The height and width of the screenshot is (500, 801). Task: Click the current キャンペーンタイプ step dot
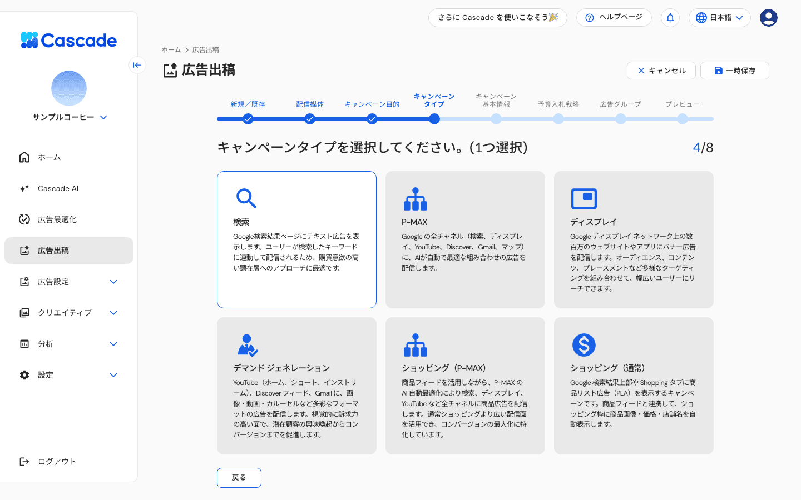pyautogui.click(x=434, y=119)
